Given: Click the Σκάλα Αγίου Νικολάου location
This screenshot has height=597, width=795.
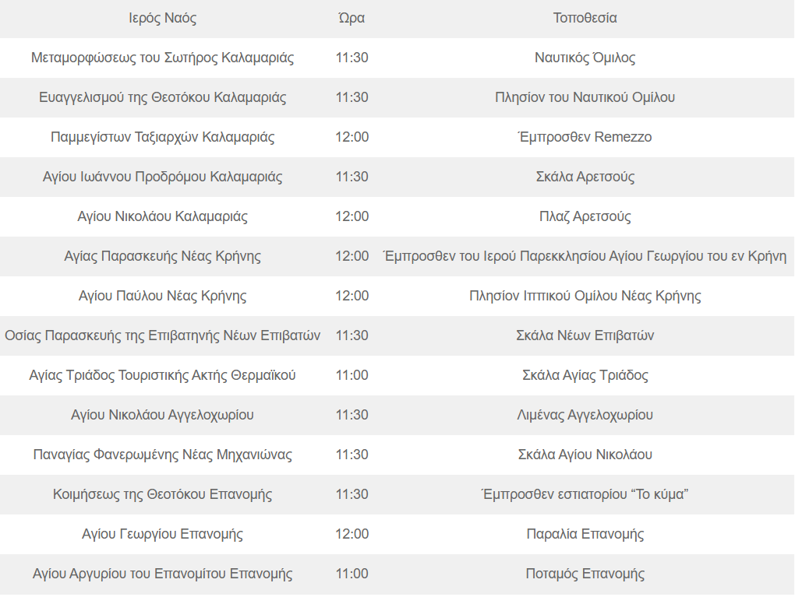Looking at the screenshot, I should click(x=585, y=455).
